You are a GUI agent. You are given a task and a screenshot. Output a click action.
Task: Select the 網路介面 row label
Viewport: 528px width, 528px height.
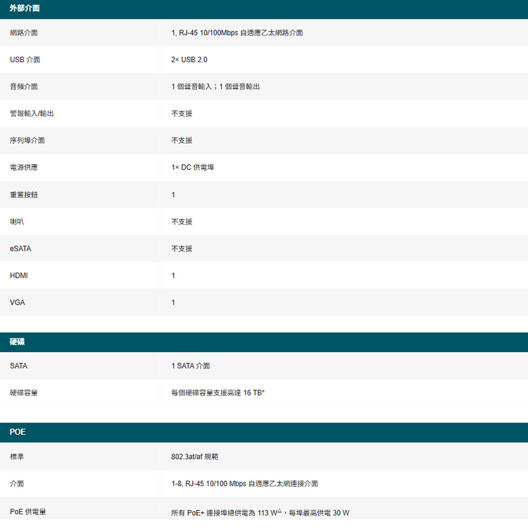24,33
